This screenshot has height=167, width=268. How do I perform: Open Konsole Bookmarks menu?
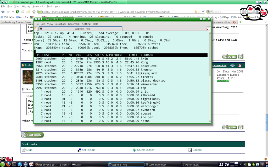[74, 24]
